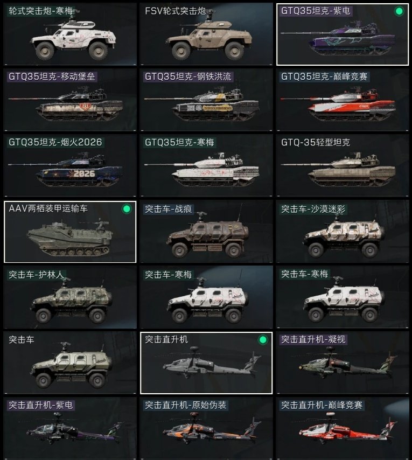Pick the default GTQ-35轻型坦克
412x460 pixels.
pos(343,166)
